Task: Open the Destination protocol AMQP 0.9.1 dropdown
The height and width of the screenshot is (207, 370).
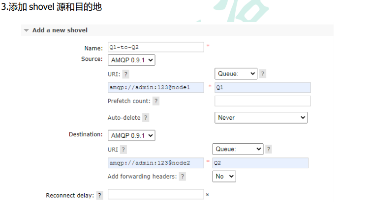Action: pos(131,135)
